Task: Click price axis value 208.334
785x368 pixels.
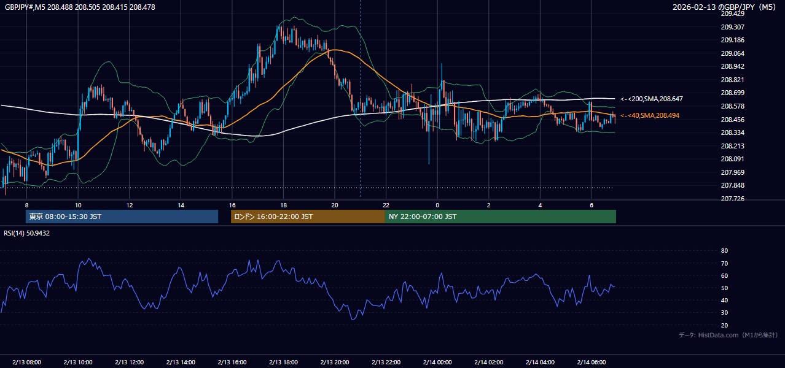Action: (732, 132)
